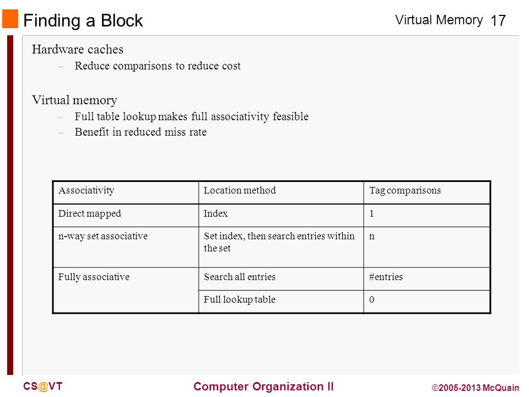Click the 'Search all entries' cell
529x397 pixels.
(x=281, y=279)
